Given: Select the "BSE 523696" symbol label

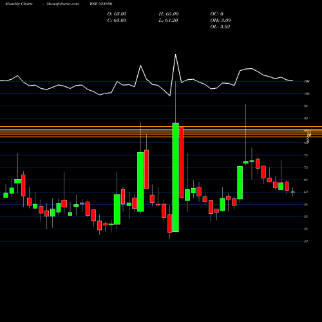Looking at the screenshot, I should pos(101,4).
